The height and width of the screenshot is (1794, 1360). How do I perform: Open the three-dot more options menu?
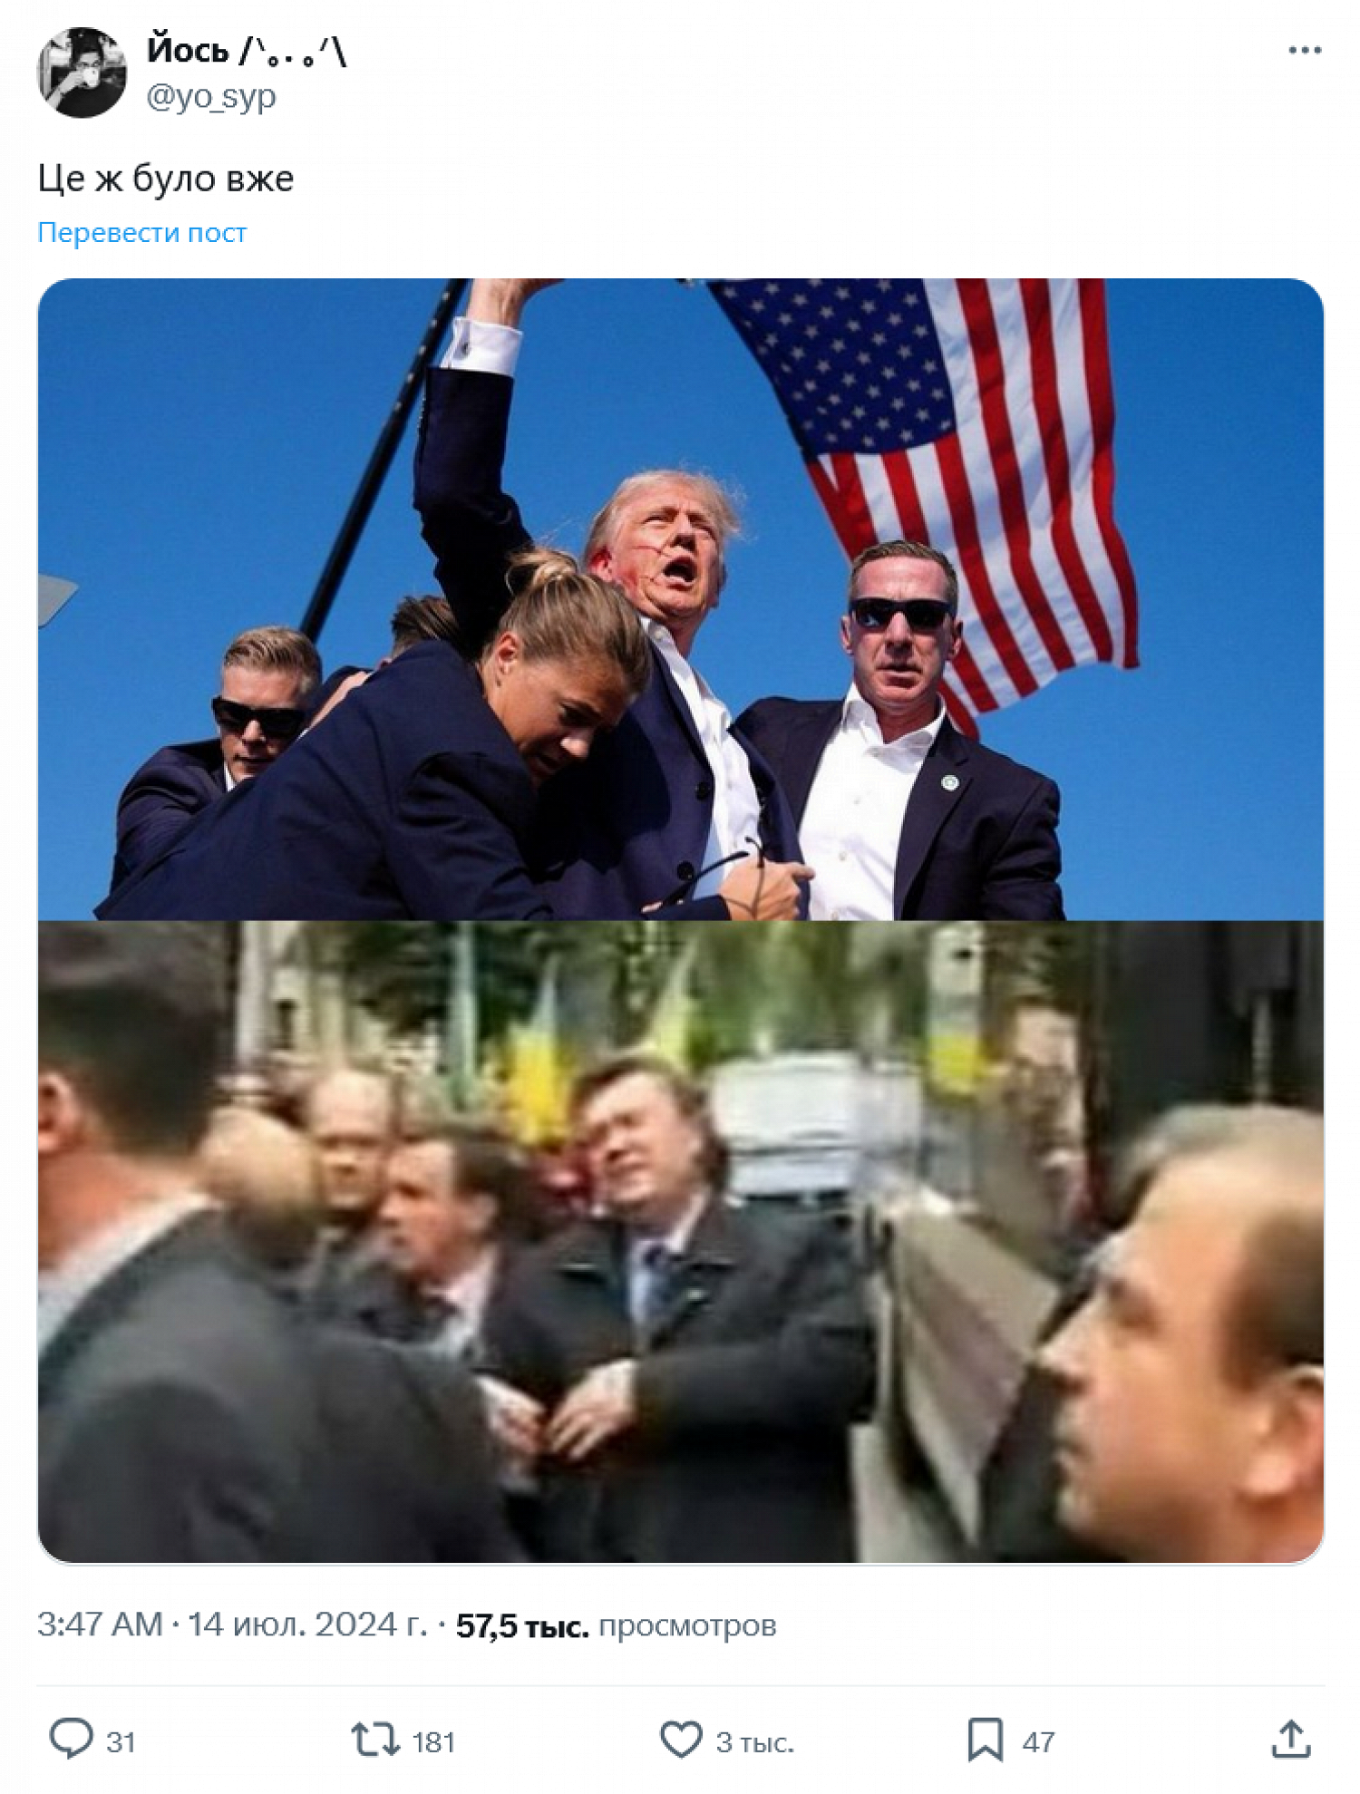point(1304,51)
